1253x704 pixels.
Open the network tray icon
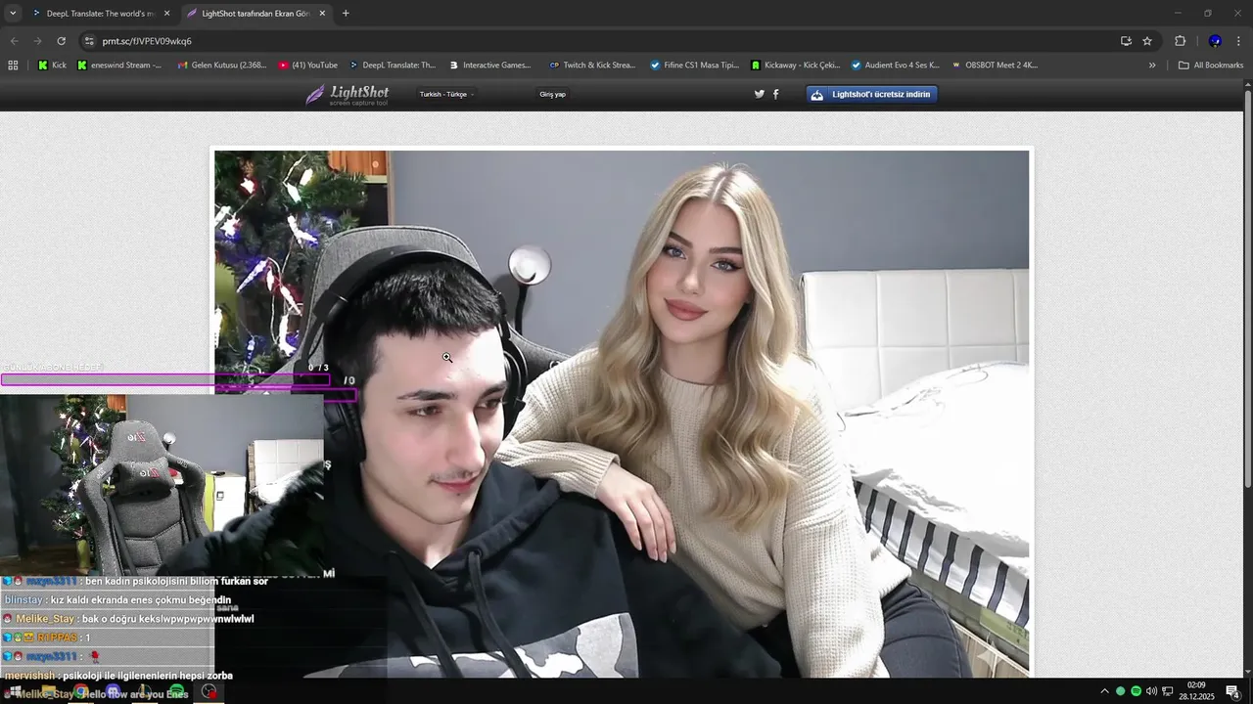tap(1168, 691)
